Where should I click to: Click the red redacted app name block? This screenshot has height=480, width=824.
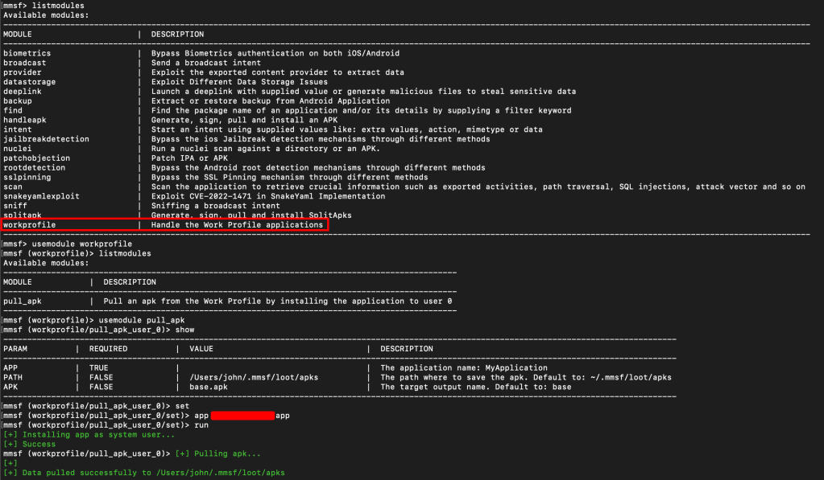(242, 416)
